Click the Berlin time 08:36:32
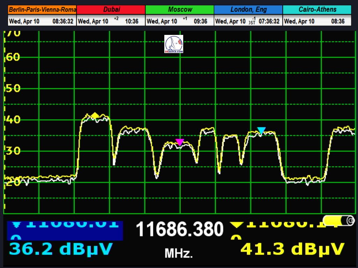358x268 pixels. (63, 21)
